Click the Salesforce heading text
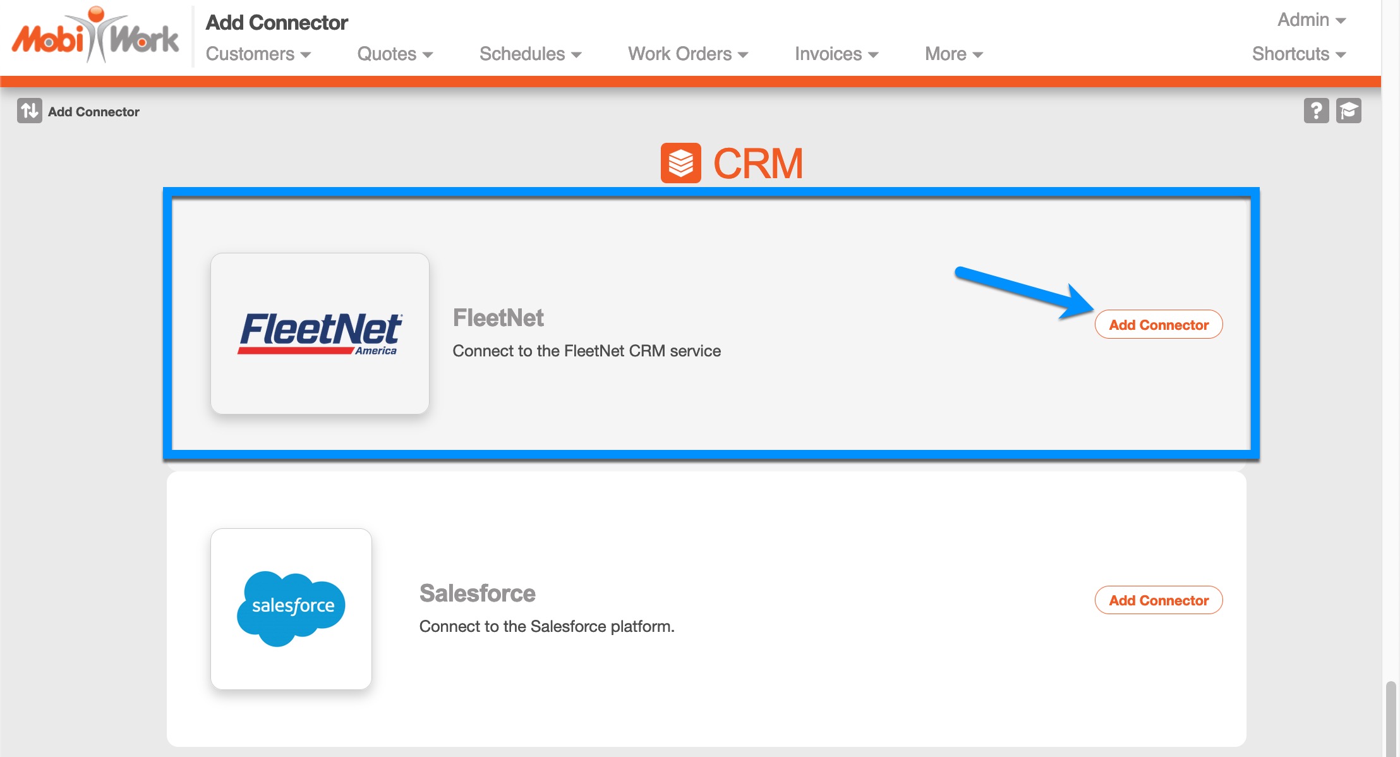Viewport: 1400px width, 757px height. (477, 593)
